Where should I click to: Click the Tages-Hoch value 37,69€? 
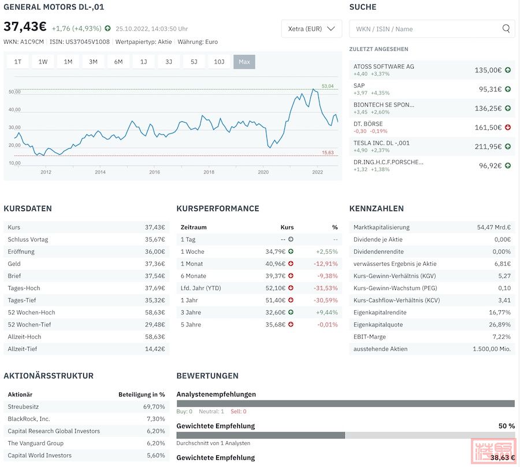click(155, 288)
